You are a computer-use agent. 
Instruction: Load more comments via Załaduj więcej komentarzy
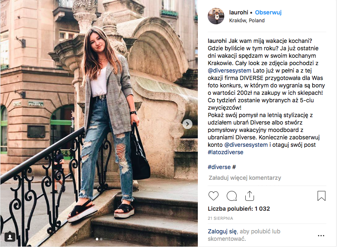pos(244,178)
